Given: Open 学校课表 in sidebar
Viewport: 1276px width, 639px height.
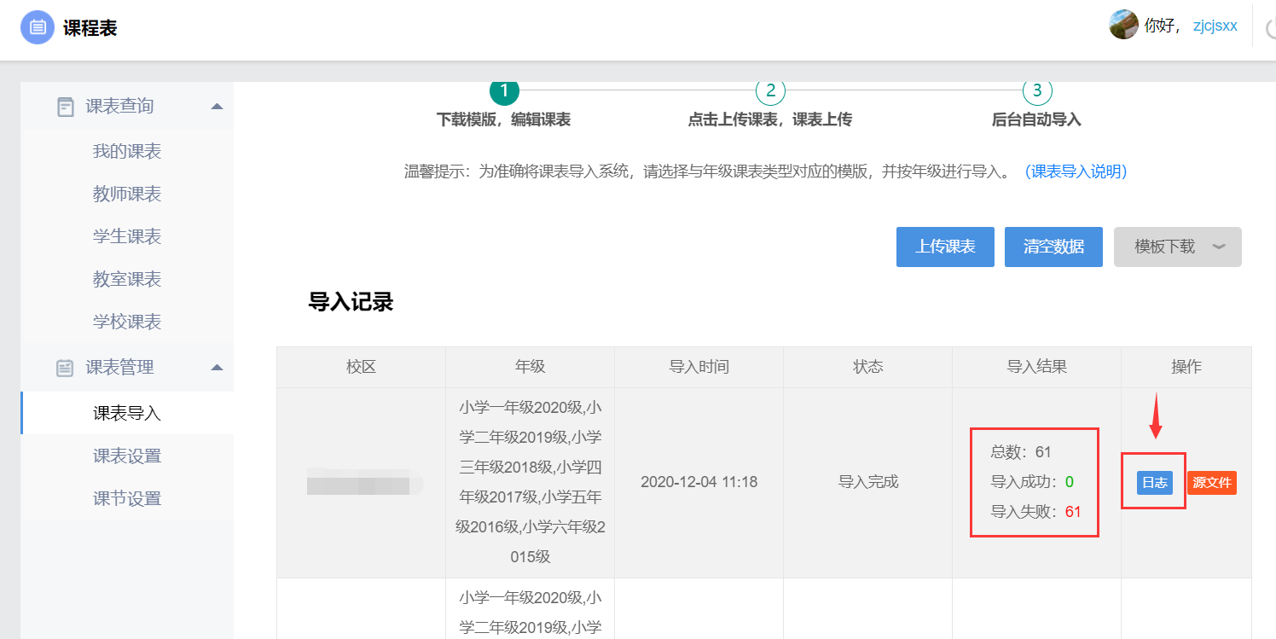Looking at the screenshot, I should coord(127,322).
